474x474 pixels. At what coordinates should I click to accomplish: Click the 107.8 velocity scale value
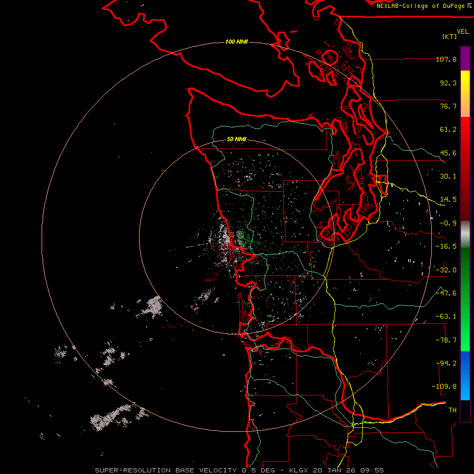click(x=446, y=59)
